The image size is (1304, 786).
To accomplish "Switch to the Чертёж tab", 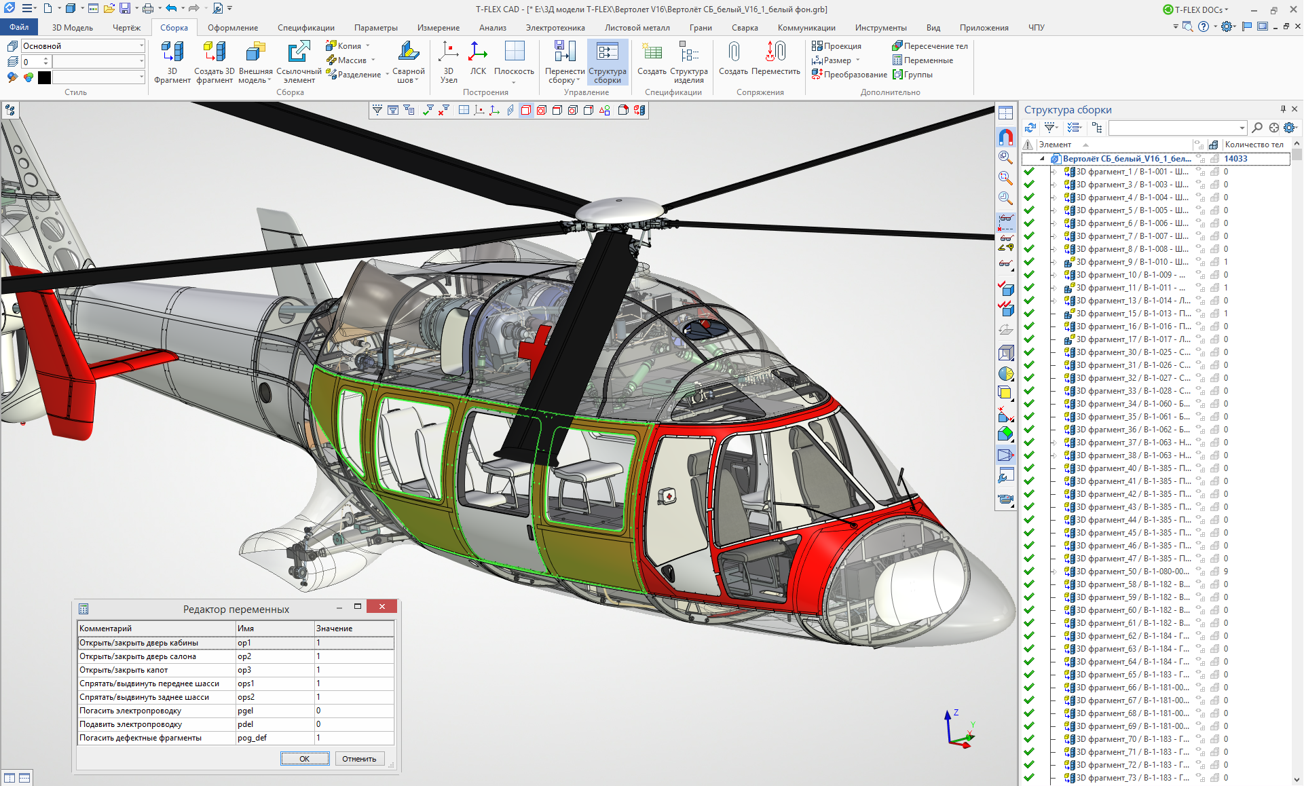I will pyautogui.click(x=126, y=28).
